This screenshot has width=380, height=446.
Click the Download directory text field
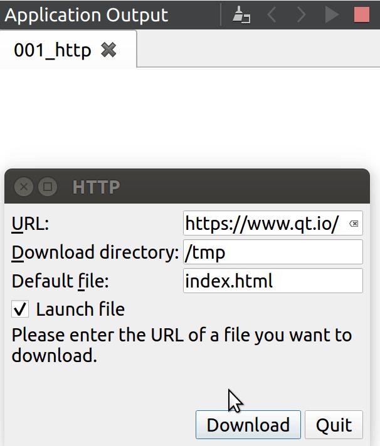click(273, 252)
